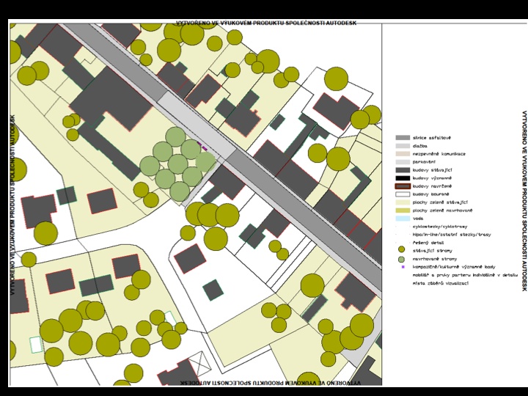Click the red-outlined 'budovy navržené' swatch
The width and height of the screenshot is (528, 396).
(403, 186)
